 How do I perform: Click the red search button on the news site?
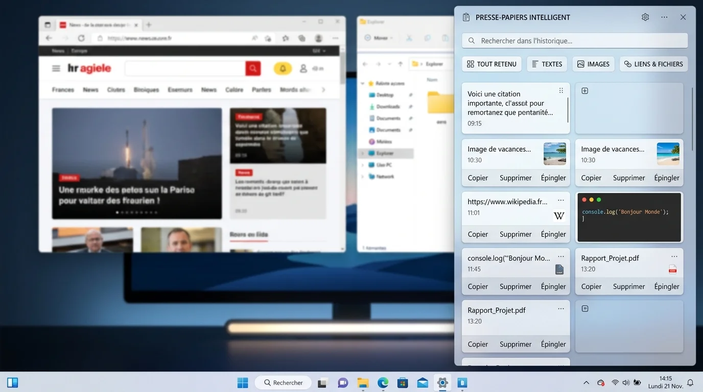pyautogui.click(x=253, y=68)
